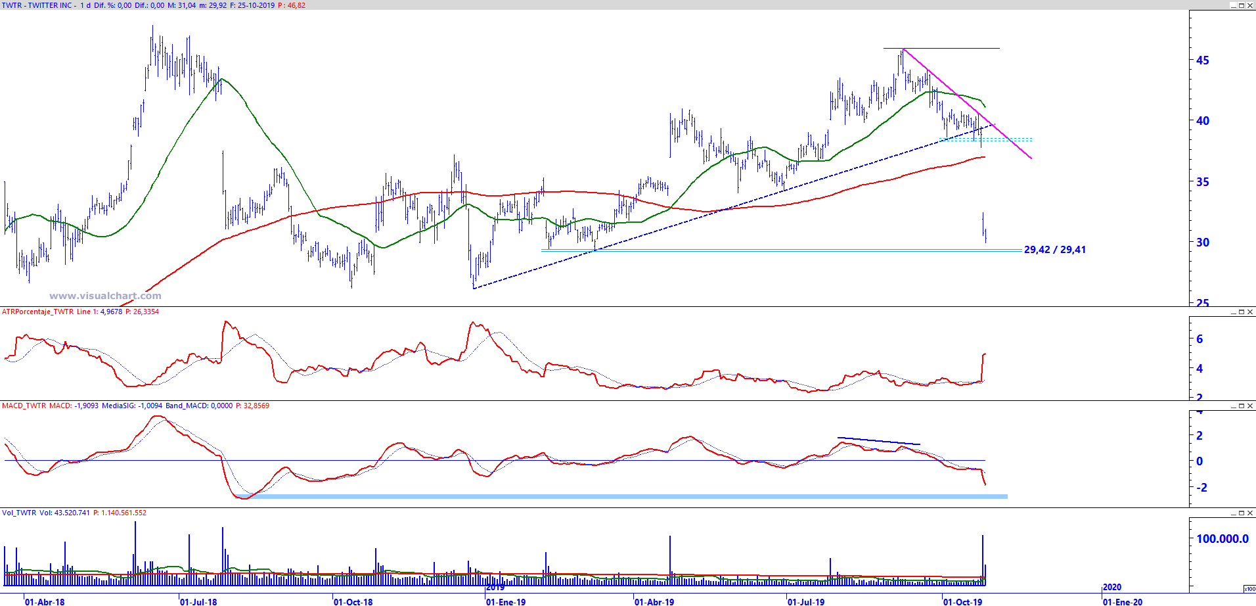This screenshot has height=606, width=1256.
Task: Click the 30 price axis label
Action: tap(1202, 243)
